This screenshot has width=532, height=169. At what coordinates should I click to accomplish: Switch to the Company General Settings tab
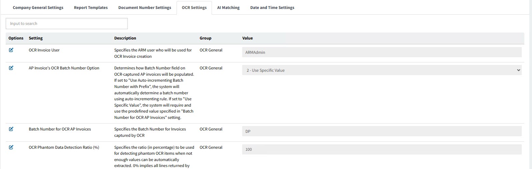38,8
